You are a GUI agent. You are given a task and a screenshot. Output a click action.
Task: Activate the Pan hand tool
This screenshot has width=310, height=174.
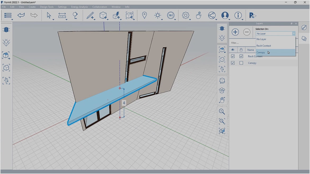(x=222, y=100)
